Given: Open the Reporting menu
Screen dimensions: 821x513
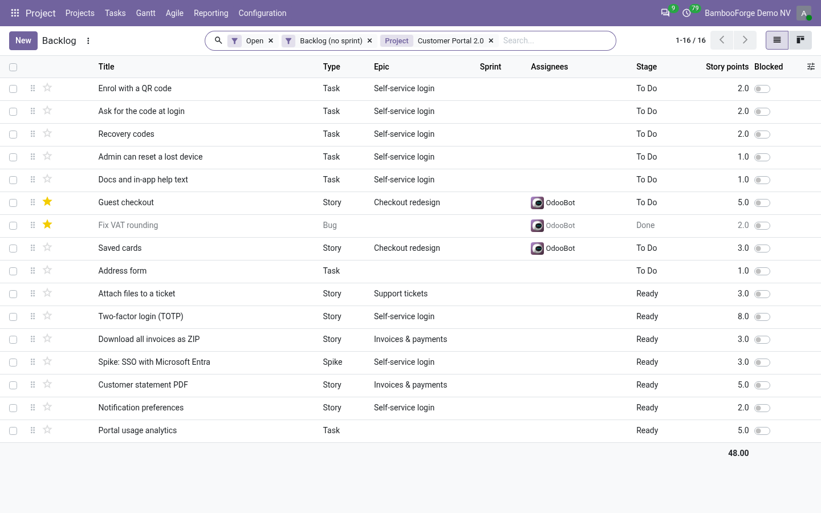Looking at the screenshot, I should [211, 13].
